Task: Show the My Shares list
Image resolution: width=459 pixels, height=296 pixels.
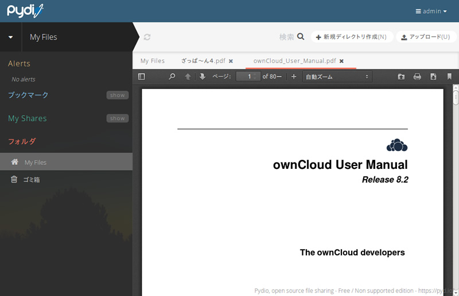Action: 118,119
